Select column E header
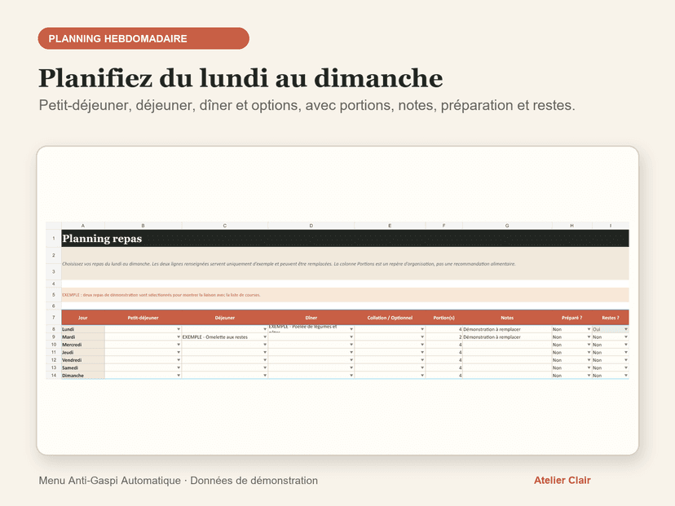This screenshot has height=506, width=675. tap(390, 226)
